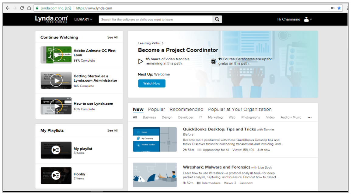Bookmark this page with the star icon
Screen dimensions: 352x195
coord(339,8)
